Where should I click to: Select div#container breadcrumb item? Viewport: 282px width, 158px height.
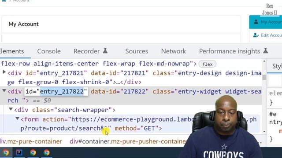(128, 141)
